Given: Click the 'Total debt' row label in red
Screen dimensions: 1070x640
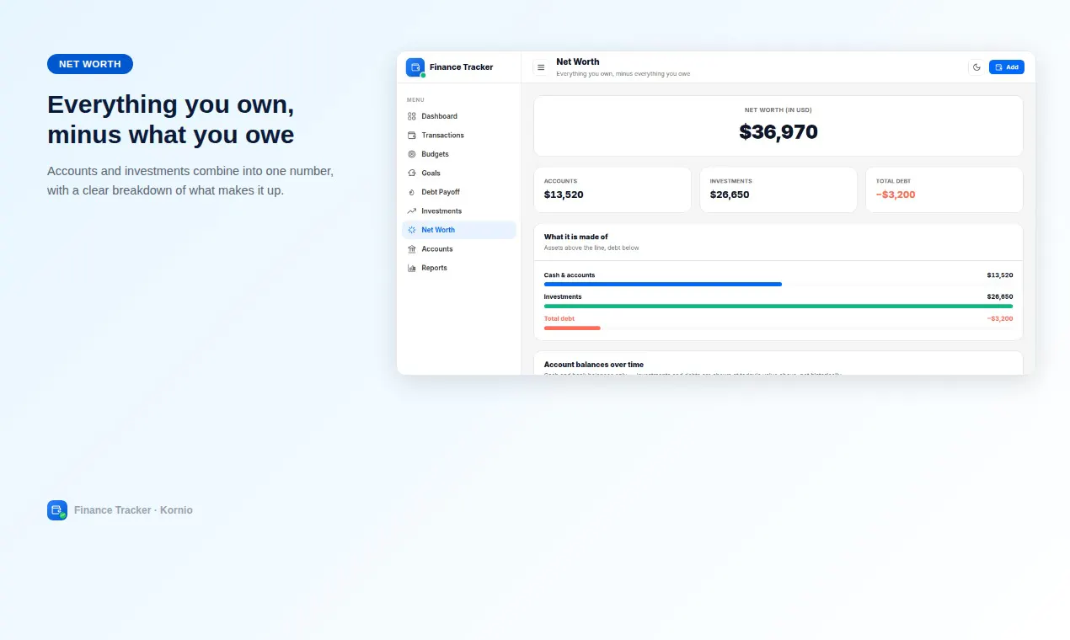Looking at the screenshot, I should coord(559,319).
